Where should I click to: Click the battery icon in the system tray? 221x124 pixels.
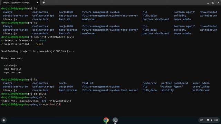click(211, 120)
